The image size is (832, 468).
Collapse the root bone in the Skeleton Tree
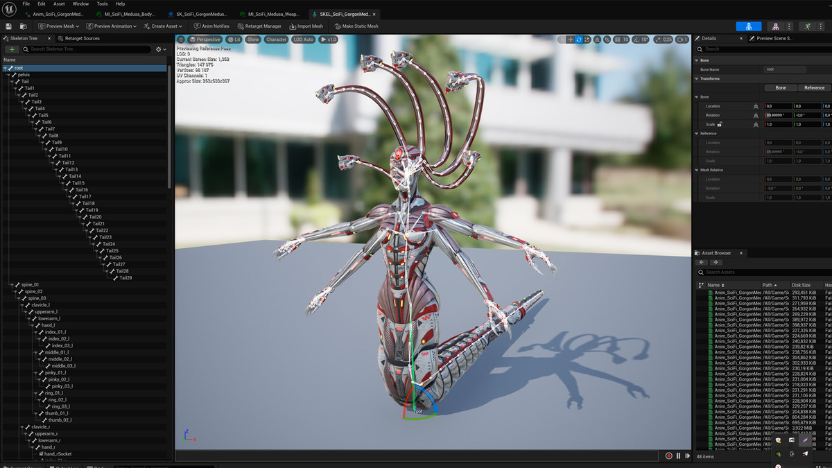pos(6,68)
